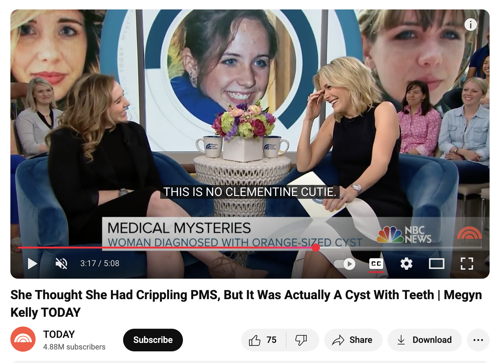The height and width of the screenshot is (363, 500).
Task: Click the caption 'THIS IS NO CLEMENTINE CUTIE.'
Action: click(x=250, y=192)
